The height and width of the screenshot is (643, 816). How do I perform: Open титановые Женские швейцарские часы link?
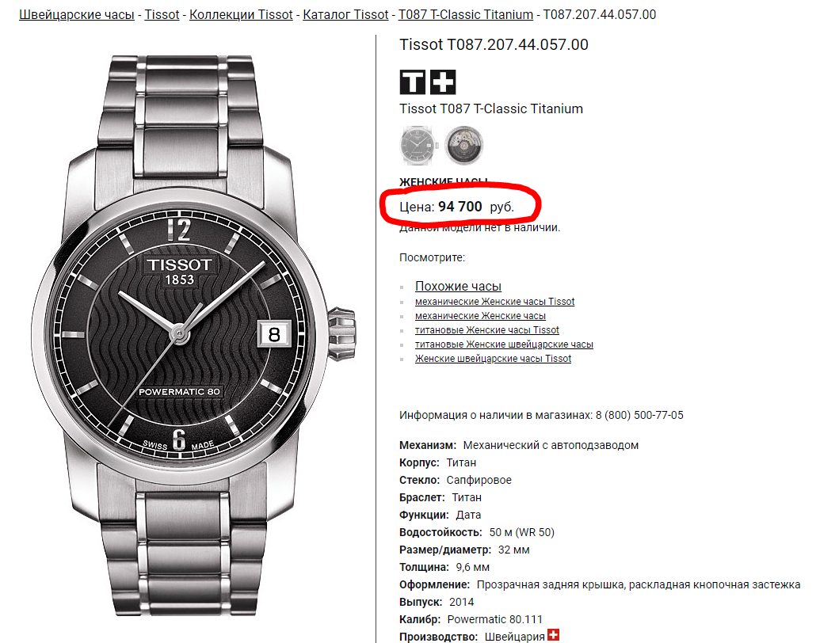(x=505, y=344)
